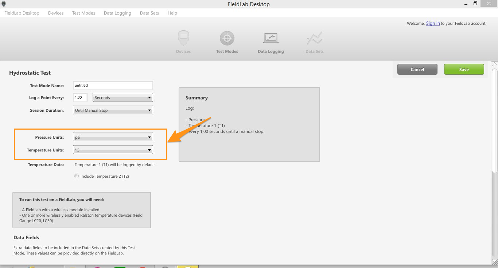Open the FieldLab Desktop menu
498x268 pixels.
[22, 13]
